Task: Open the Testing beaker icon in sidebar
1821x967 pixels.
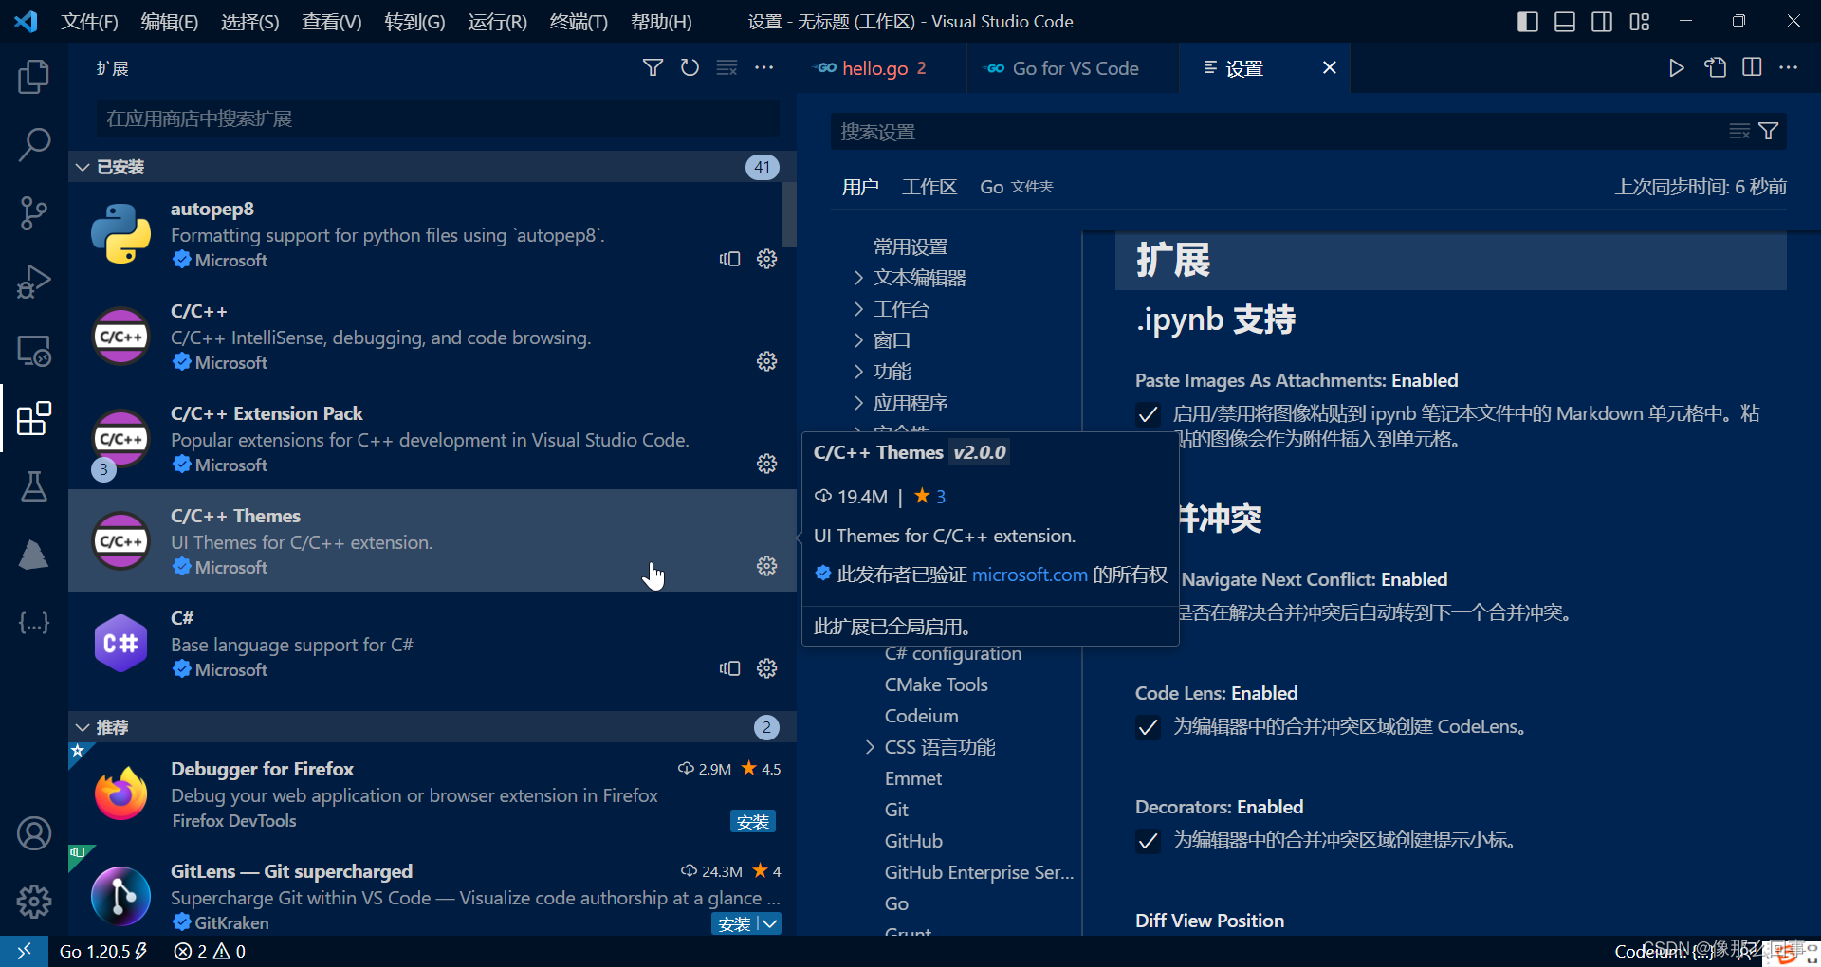Action: (x=34, y=486)
